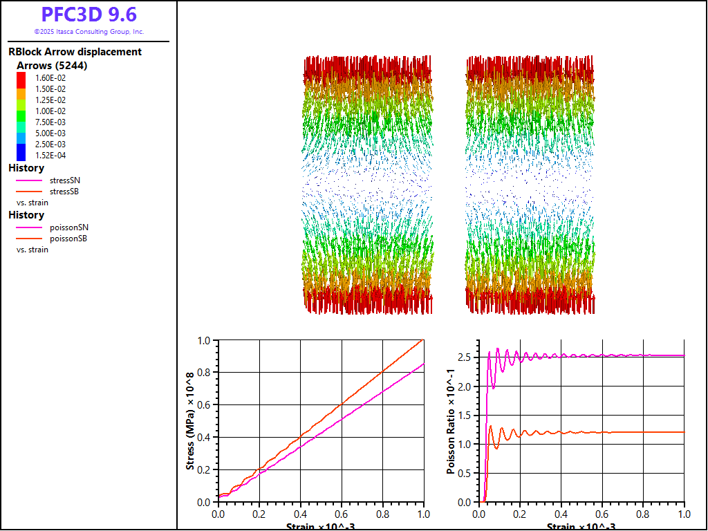The height and width of the screenshot is (531, 708).
Task: Click the Arrows (5244) legend entry
Action: 52,66
